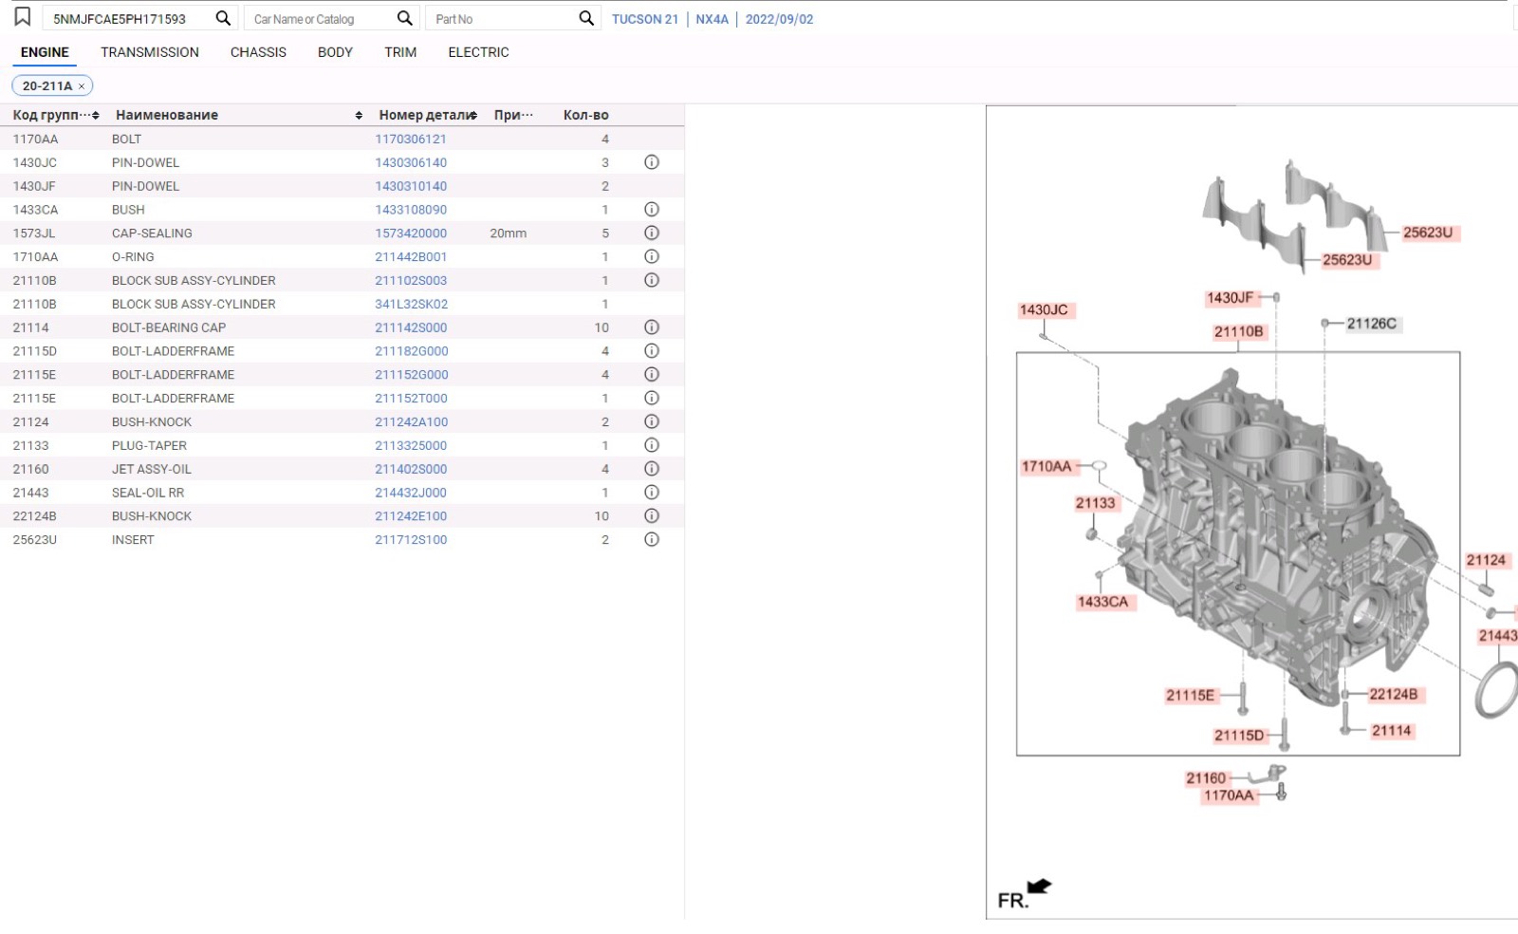Open the info icon for the CAP-SEALING row
This screenshot has height=934, width=1518.
[x=652, y=233]
